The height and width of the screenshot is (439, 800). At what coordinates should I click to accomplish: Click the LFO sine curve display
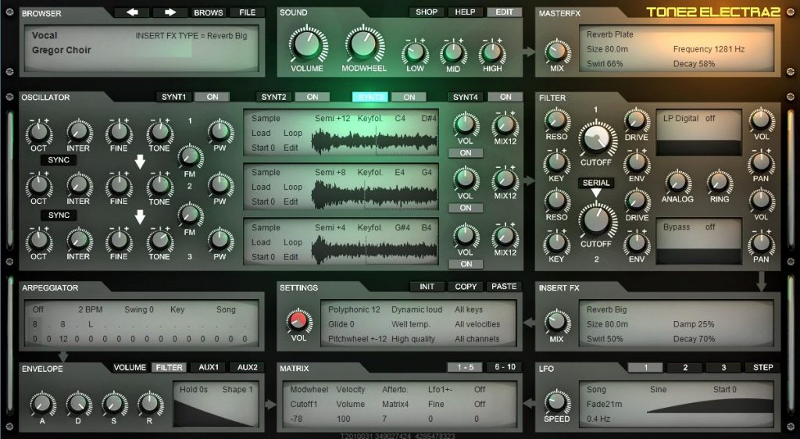pos(709,406)
